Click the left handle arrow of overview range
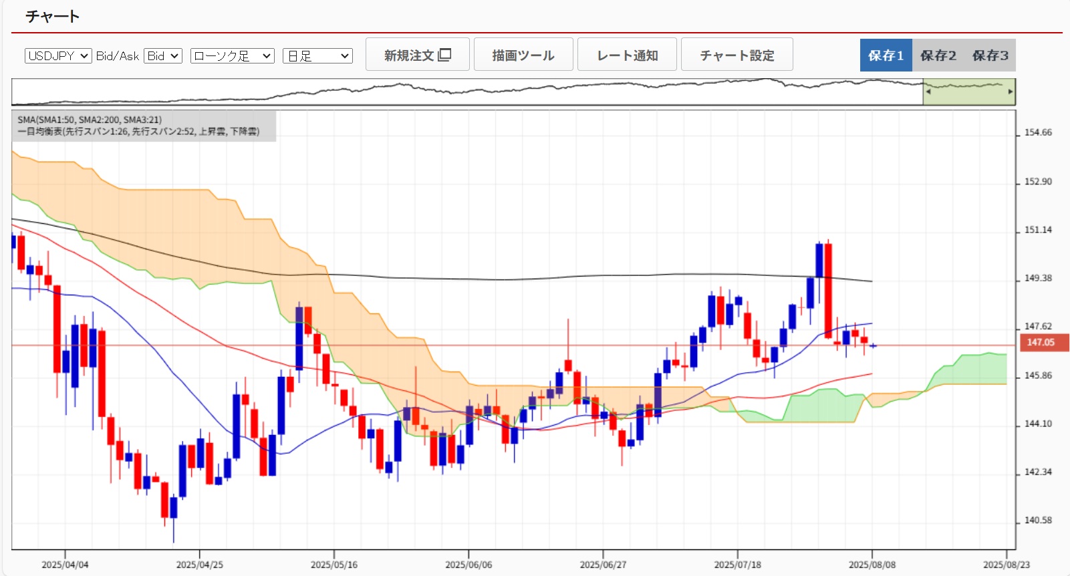The height and width of the screenshot is (576, 1070). coord(928,92)
